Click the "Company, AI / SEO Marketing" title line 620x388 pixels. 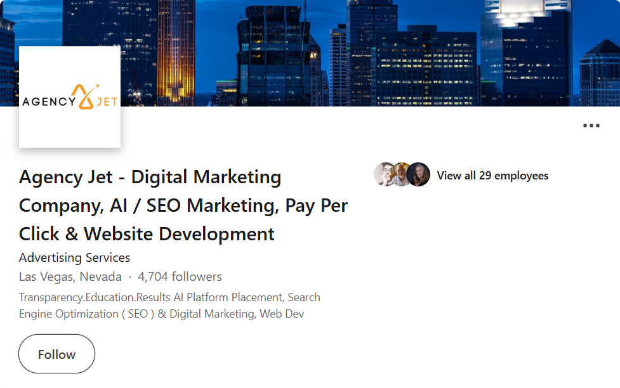(183, 205)
